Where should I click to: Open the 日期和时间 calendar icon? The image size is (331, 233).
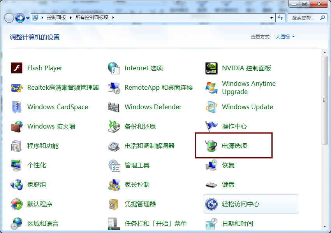(211, 224)
